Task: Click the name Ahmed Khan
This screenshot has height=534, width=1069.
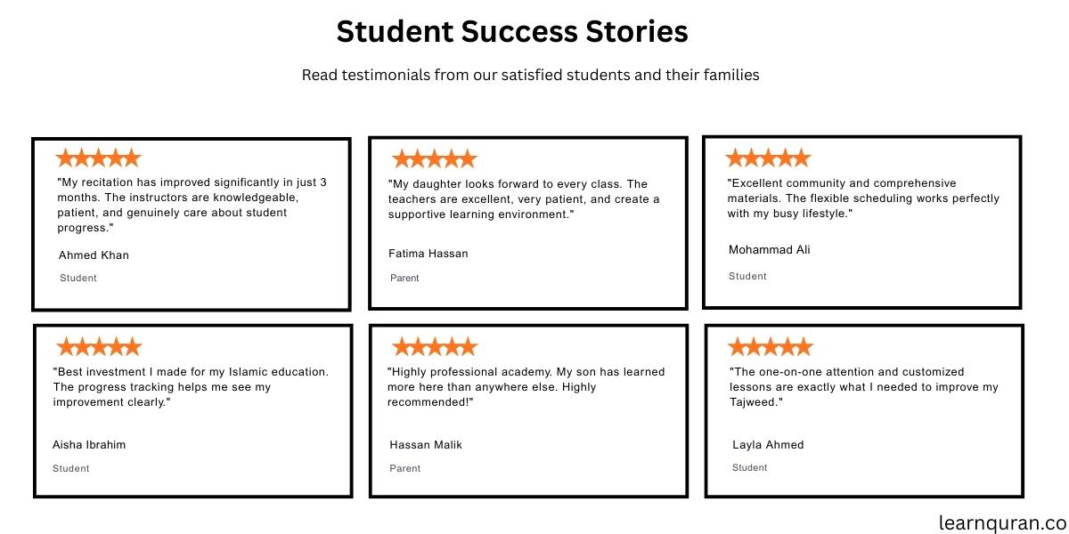Action: [x=94, y=255]
